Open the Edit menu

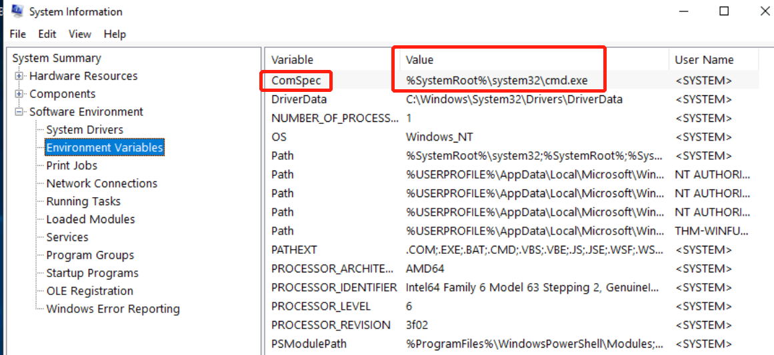[47, 34]
